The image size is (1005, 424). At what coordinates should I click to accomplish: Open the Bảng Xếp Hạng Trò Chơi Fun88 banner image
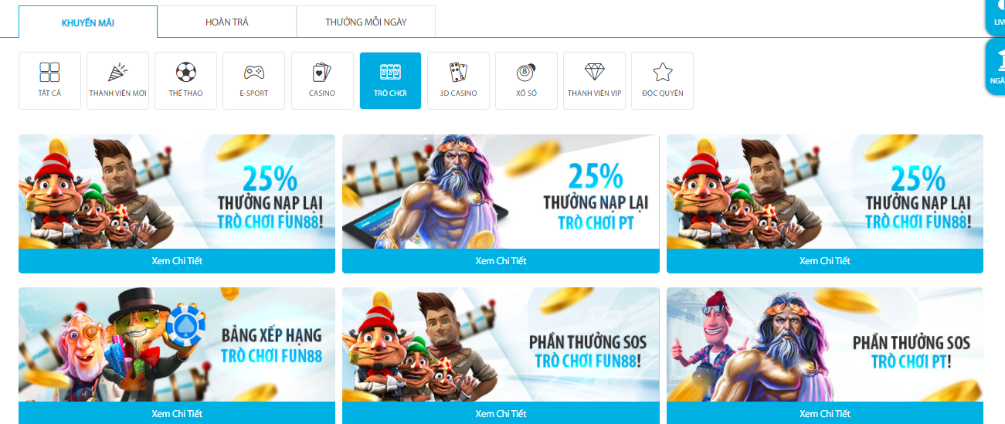177,344
